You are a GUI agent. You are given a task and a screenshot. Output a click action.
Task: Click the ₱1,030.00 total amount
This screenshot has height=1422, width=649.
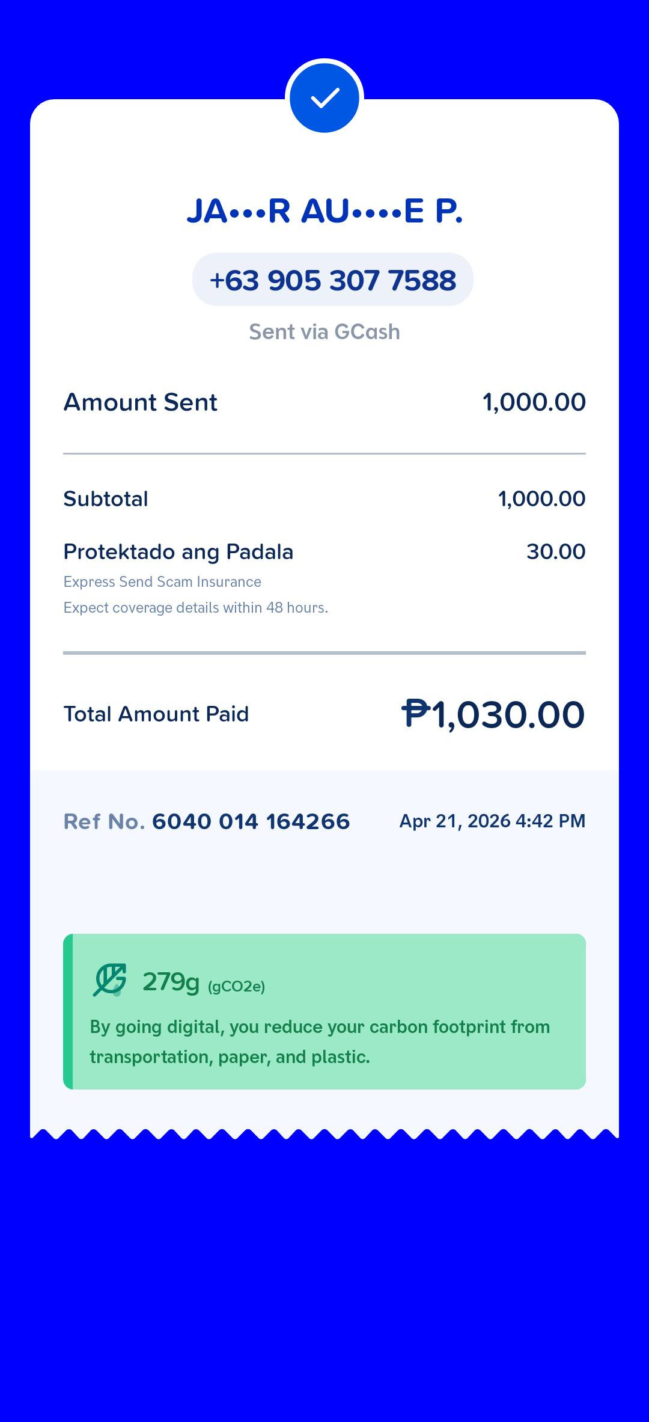point(493,715)
